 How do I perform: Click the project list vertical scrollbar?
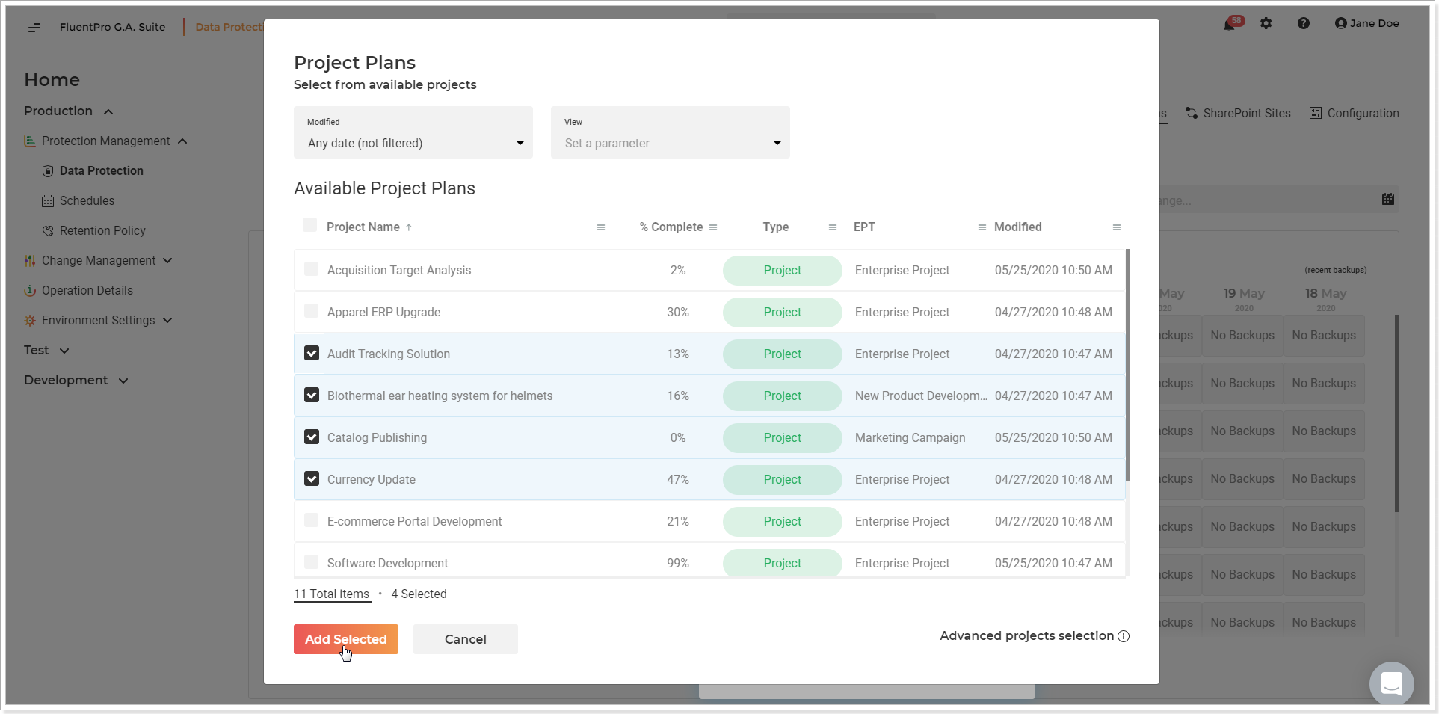tap(1127, 366)
